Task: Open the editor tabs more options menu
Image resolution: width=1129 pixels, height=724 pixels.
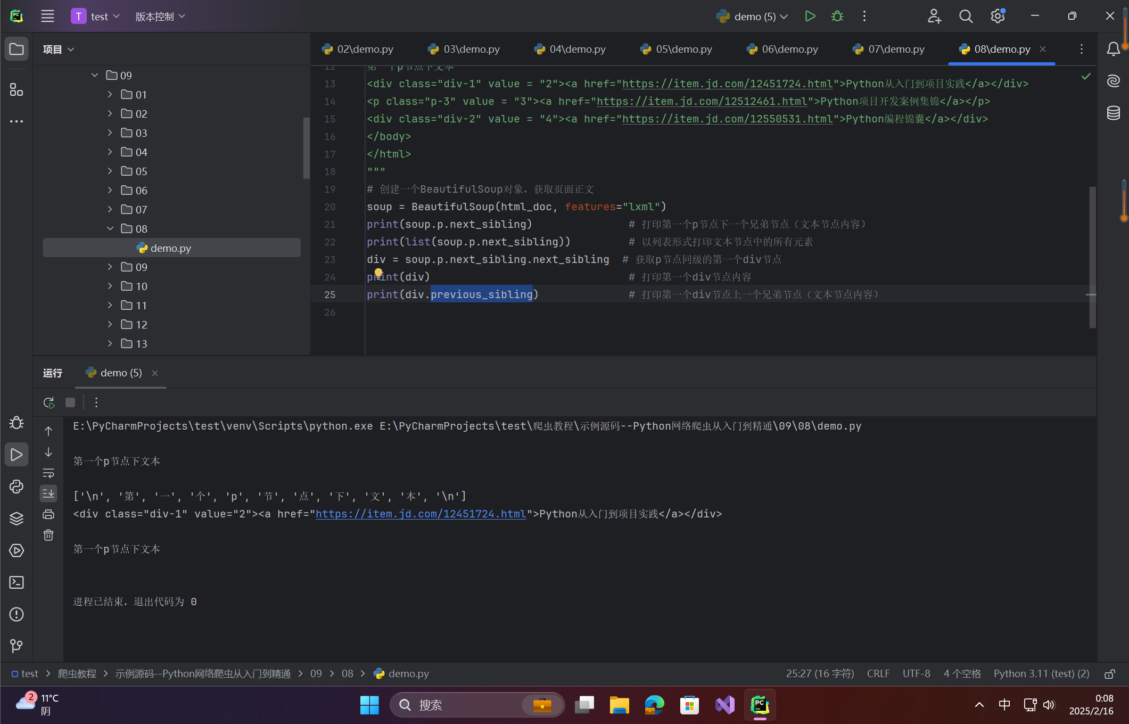Action: (1081, 49)
